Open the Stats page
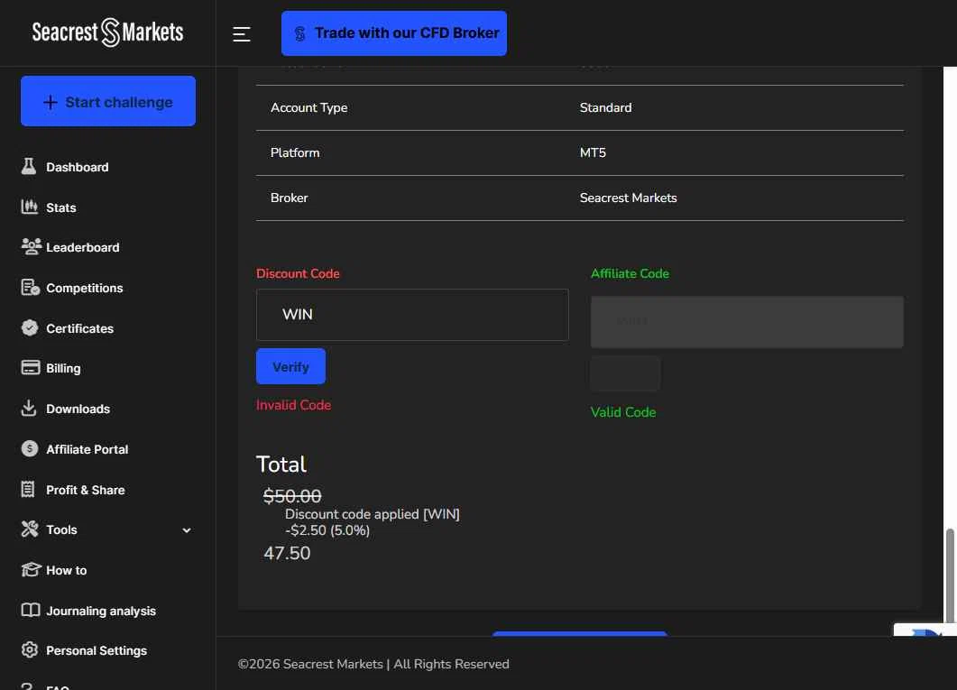This screenshot has width=957, height=690. click(x=61, y=207)
